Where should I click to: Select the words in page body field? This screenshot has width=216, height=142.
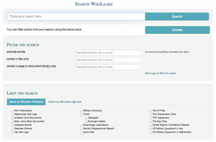pyautogui.click(x=109, y=67)
